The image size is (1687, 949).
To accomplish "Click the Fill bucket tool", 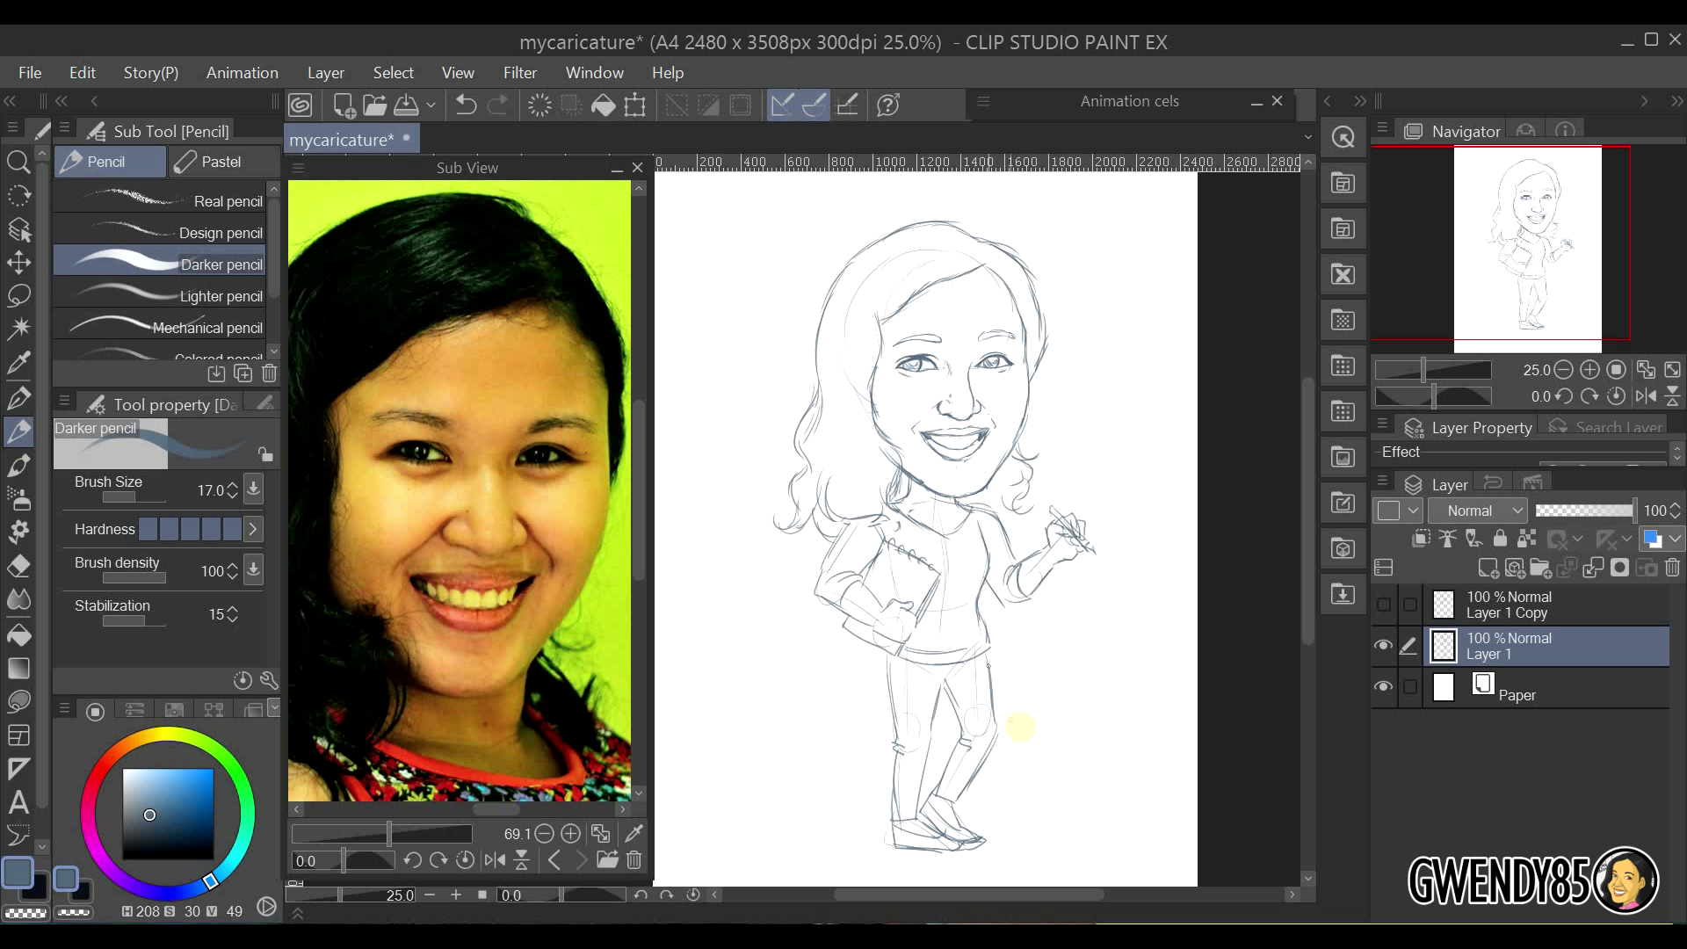I will (x=18, y=634).
